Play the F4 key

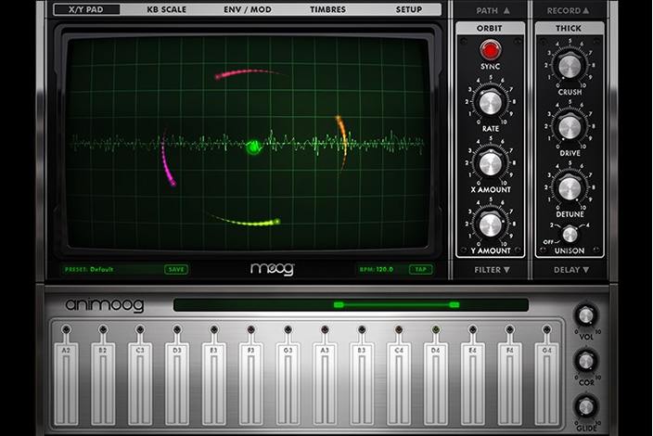[x=510, y=383]
